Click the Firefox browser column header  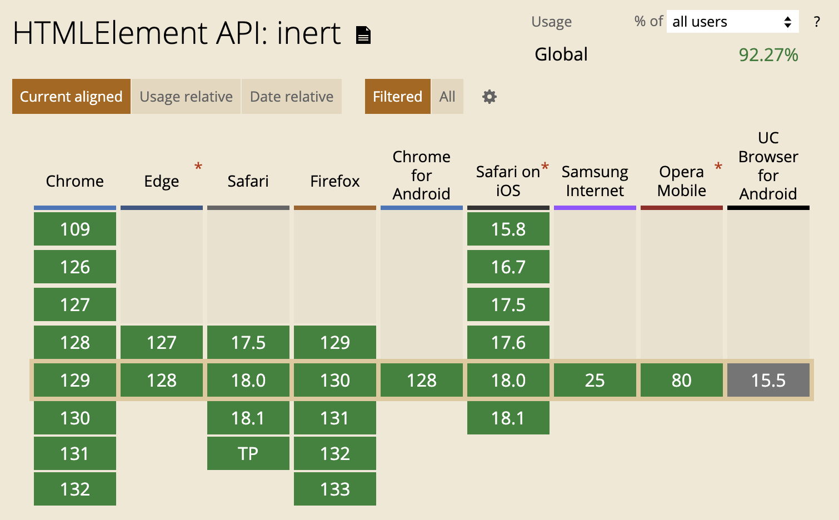point(335,181)
